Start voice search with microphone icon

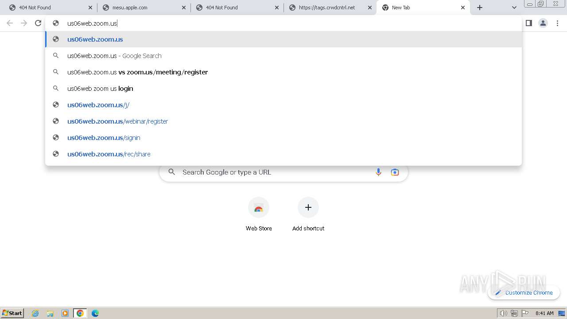pyautogui.click(x=378, y=172)
